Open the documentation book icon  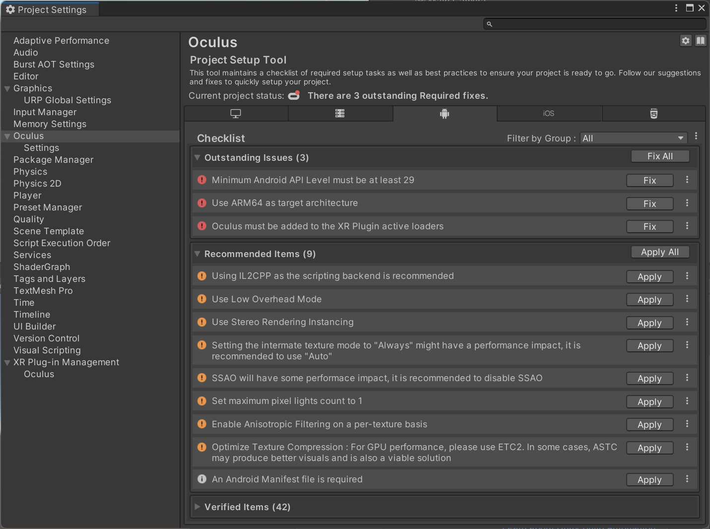(x=701, y=41)
